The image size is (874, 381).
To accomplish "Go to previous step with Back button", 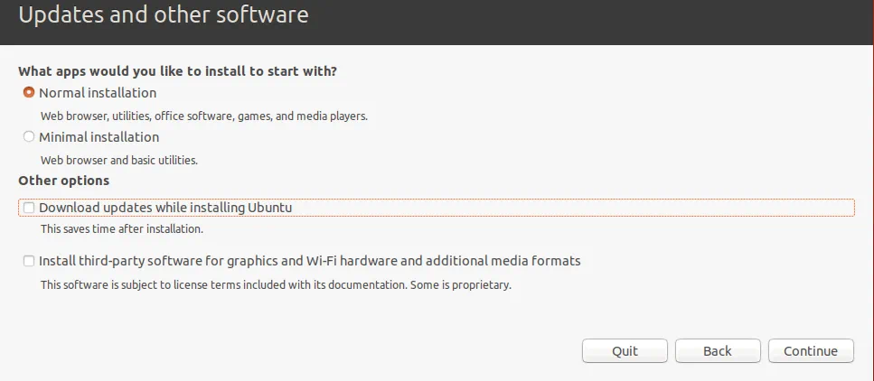I will 718,350.
